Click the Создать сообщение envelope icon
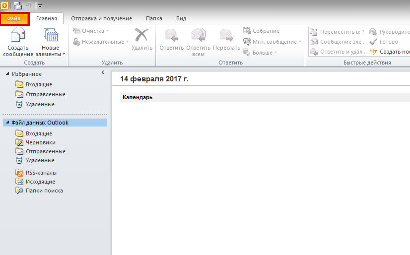 pos(18,36)
